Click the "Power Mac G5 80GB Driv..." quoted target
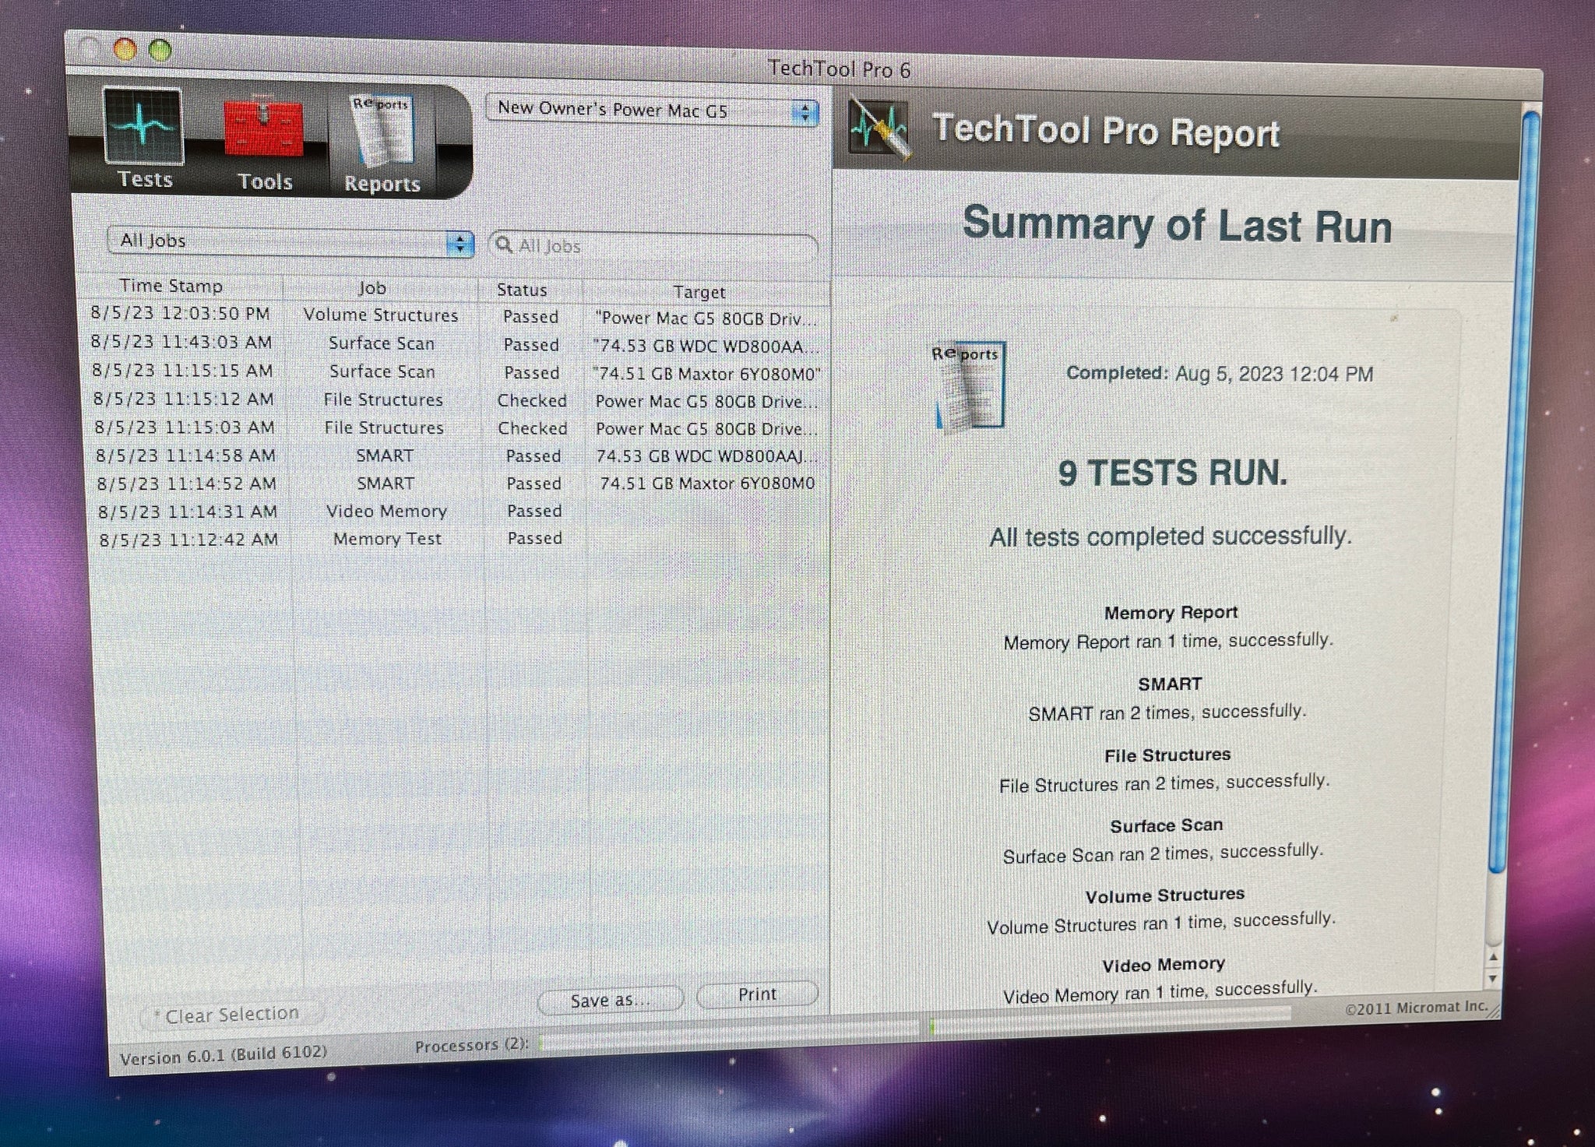Screen dimensions: 1595x1147 pyautogui.click(x=706, y=319)
